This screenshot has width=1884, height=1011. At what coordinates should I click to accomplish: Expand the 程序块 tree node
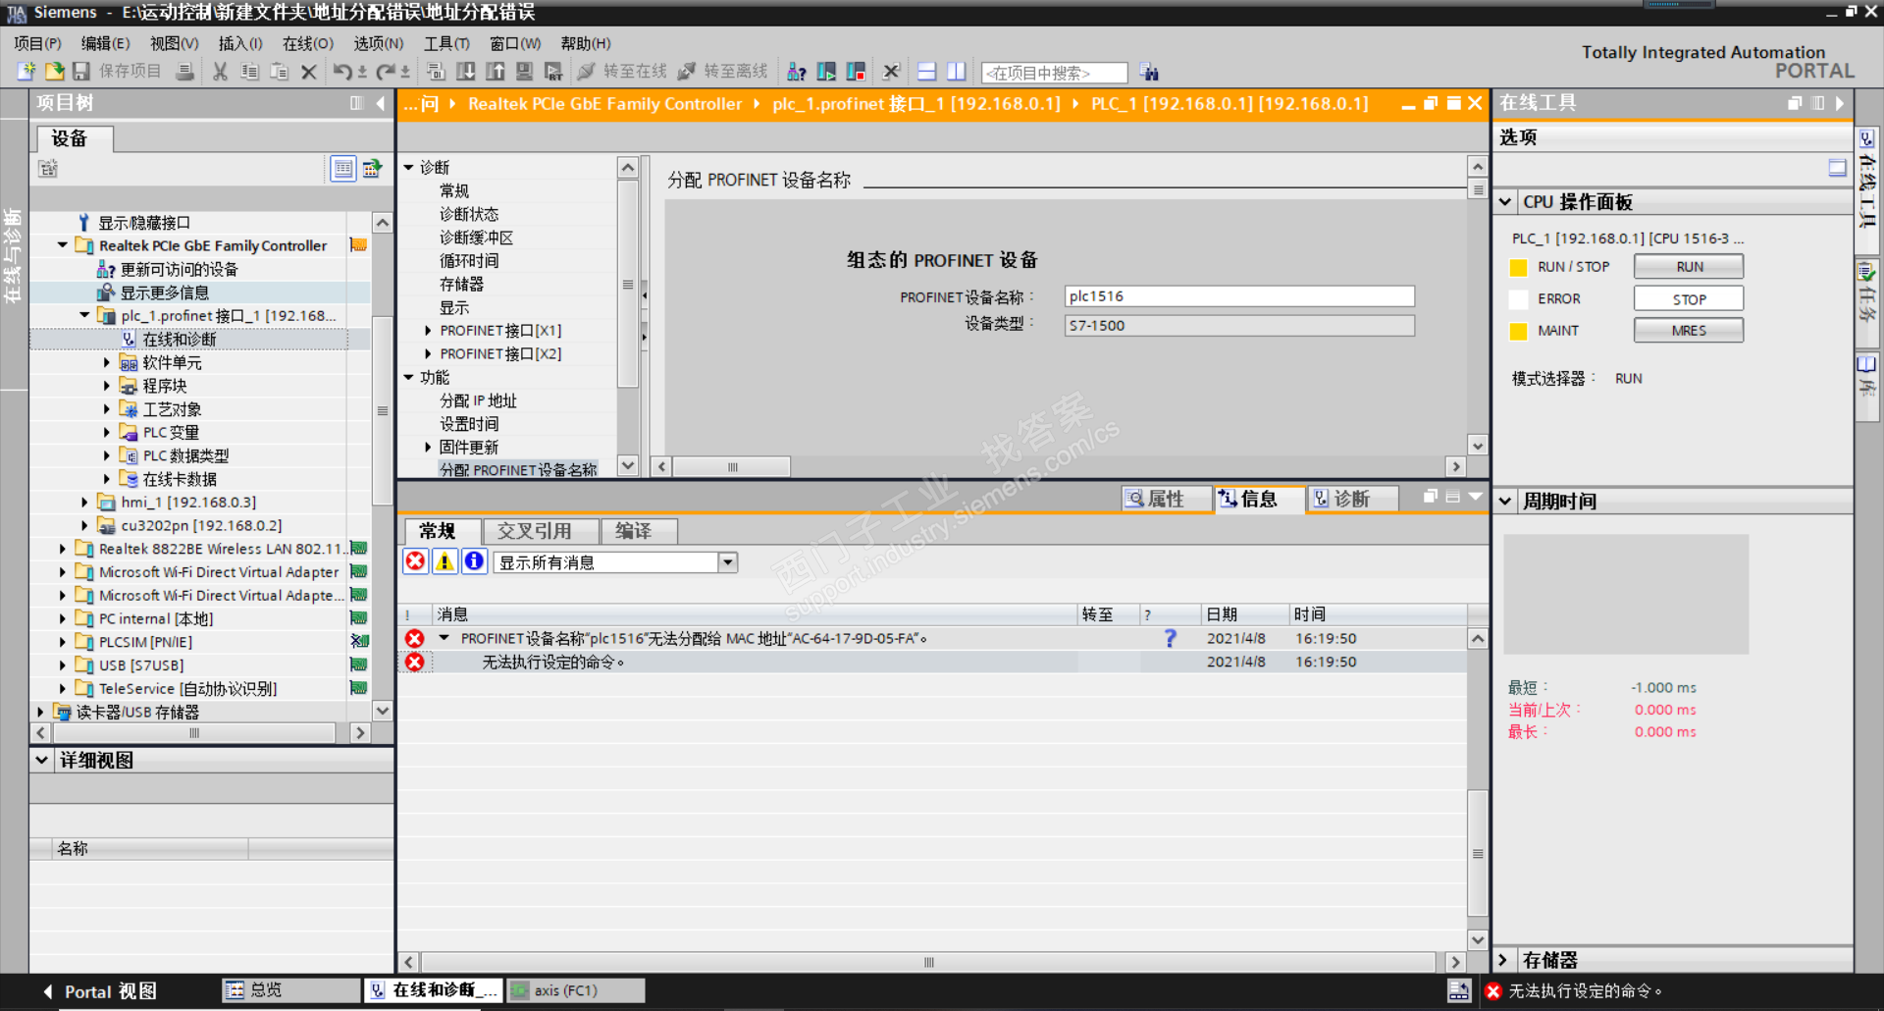click(107, 386)
